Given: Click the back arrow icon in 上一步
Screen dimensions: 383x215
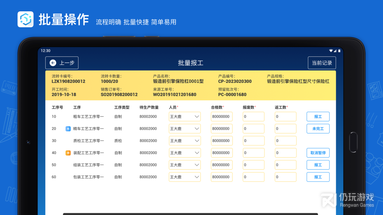Looking at the screenshot, I should [x=52, y=63].
